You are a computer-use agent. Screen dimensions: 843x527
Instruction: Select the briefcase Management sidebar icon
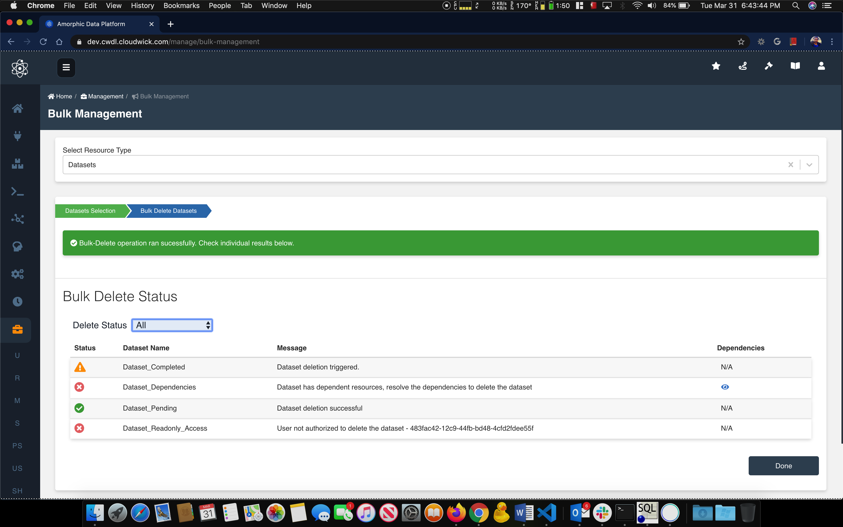pyautogui.click(x=17, y=329)
